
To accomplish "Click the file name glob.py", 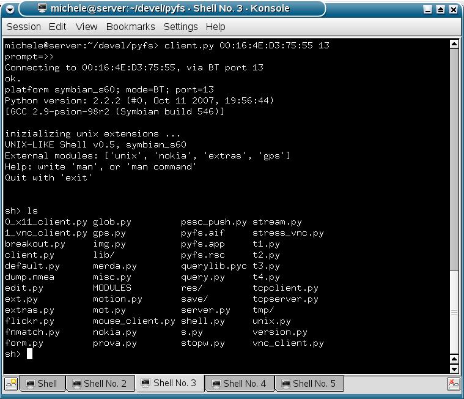I will (x=112, y=222).
